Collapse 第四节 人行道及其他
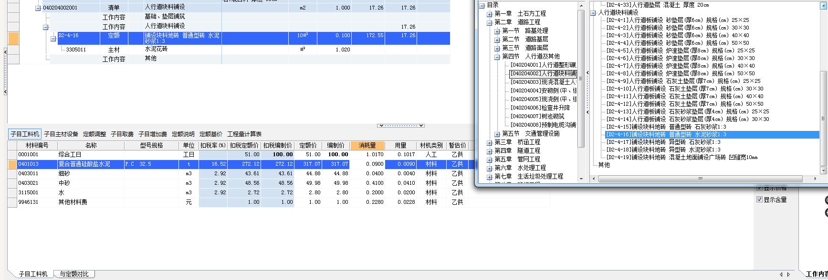This screenshot has height=280, width=828. (497, 57)
